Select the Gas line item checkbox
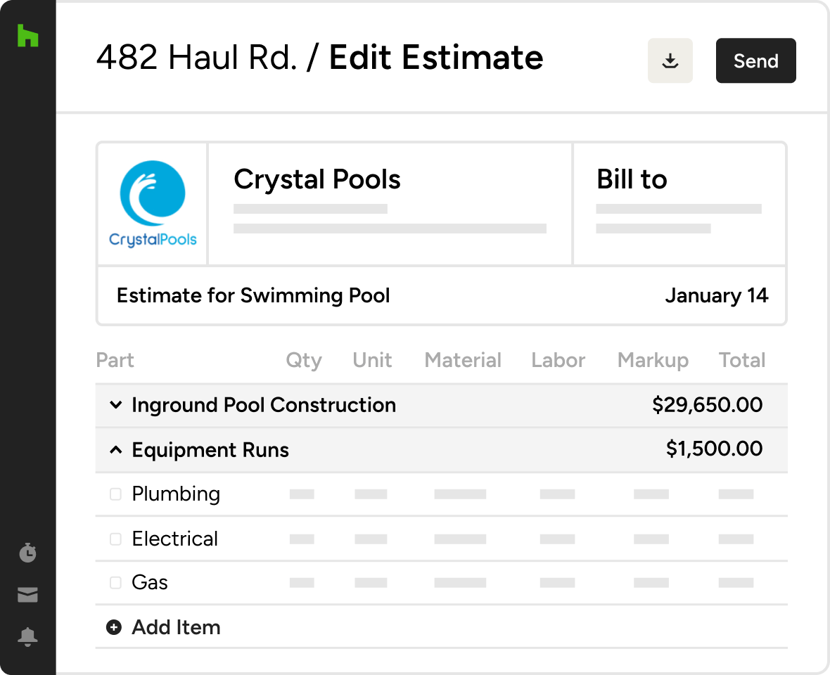This screenshot has width=830, height=675. point(115,583)
